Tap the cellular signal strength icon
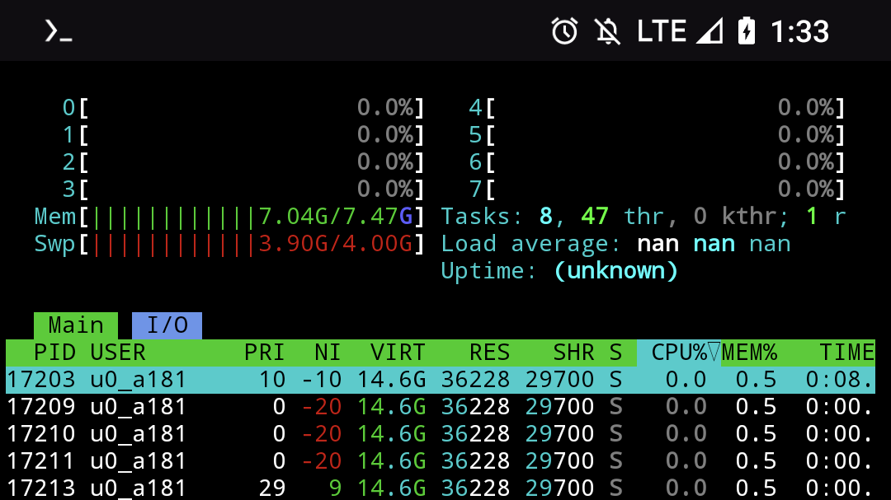The width and height of the screenshot is (891, 500). pyautogui.click(x=709, y=31)
